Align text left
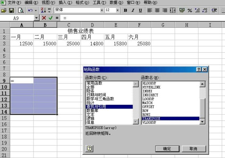The height and width of the screenshot is (158, 225). [x=150, y=10]
